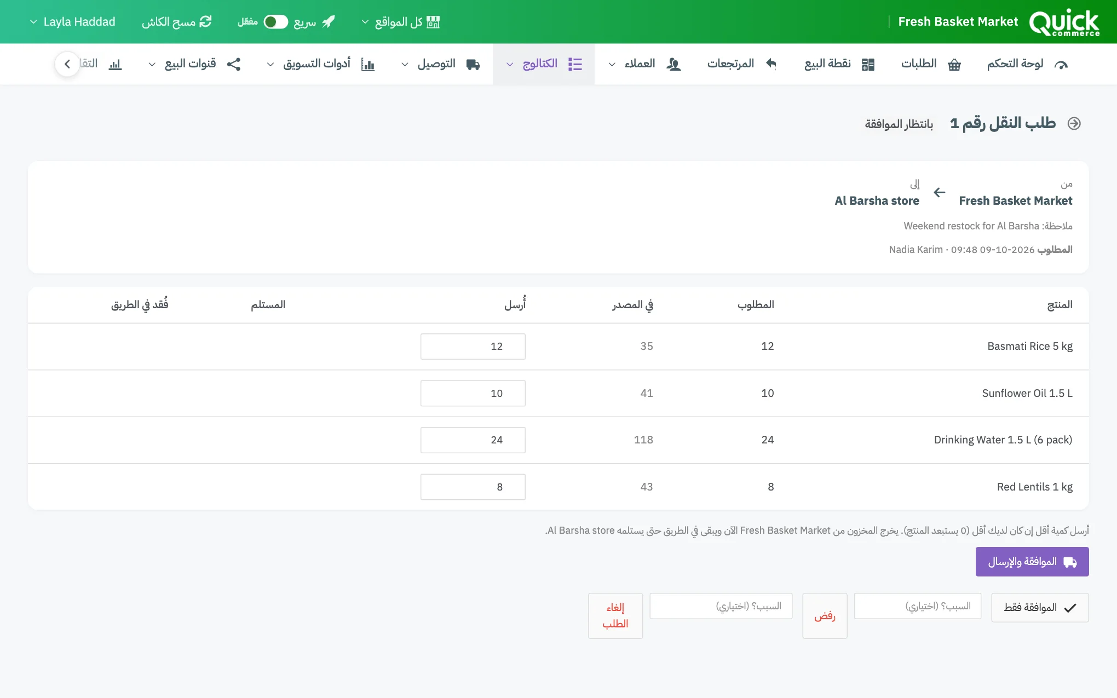Click the sales channels share icon
The image size is (1117, 698).
point(234,64)
